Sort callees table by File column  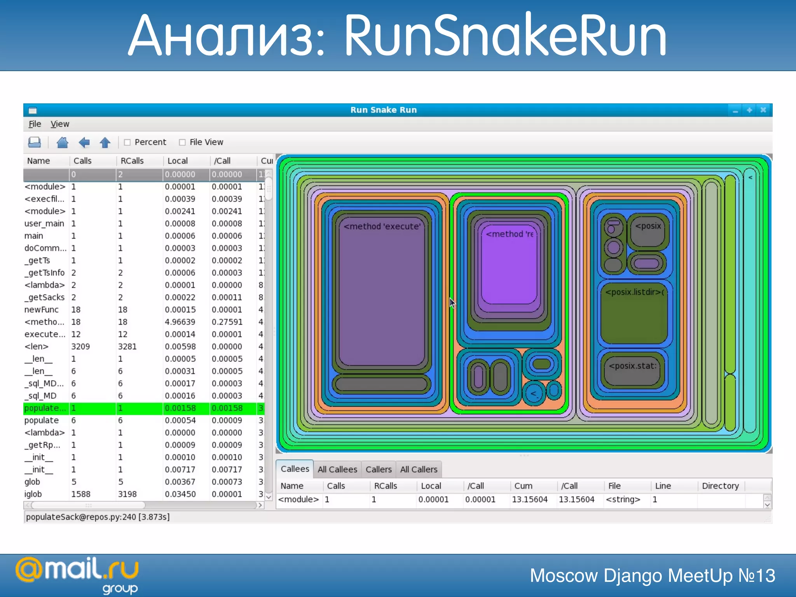[x=627, y=486]
